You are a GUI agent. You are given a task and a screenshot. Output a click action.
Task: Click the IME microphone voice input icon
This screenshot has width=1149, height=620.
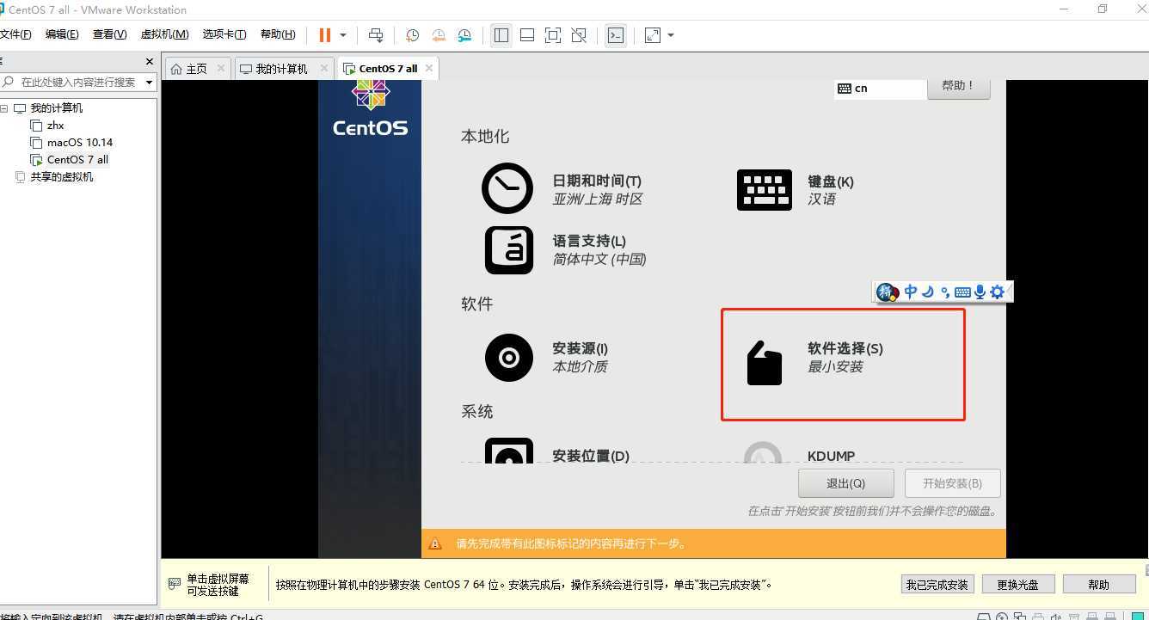click(x=980, y=292)
